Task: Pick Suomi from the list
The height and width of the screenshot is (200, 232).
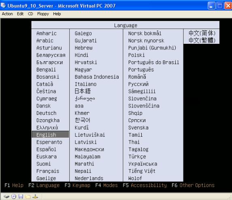Action: 43,164
